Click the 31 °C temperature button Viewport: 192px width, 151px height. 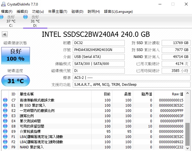coord(16,81)
